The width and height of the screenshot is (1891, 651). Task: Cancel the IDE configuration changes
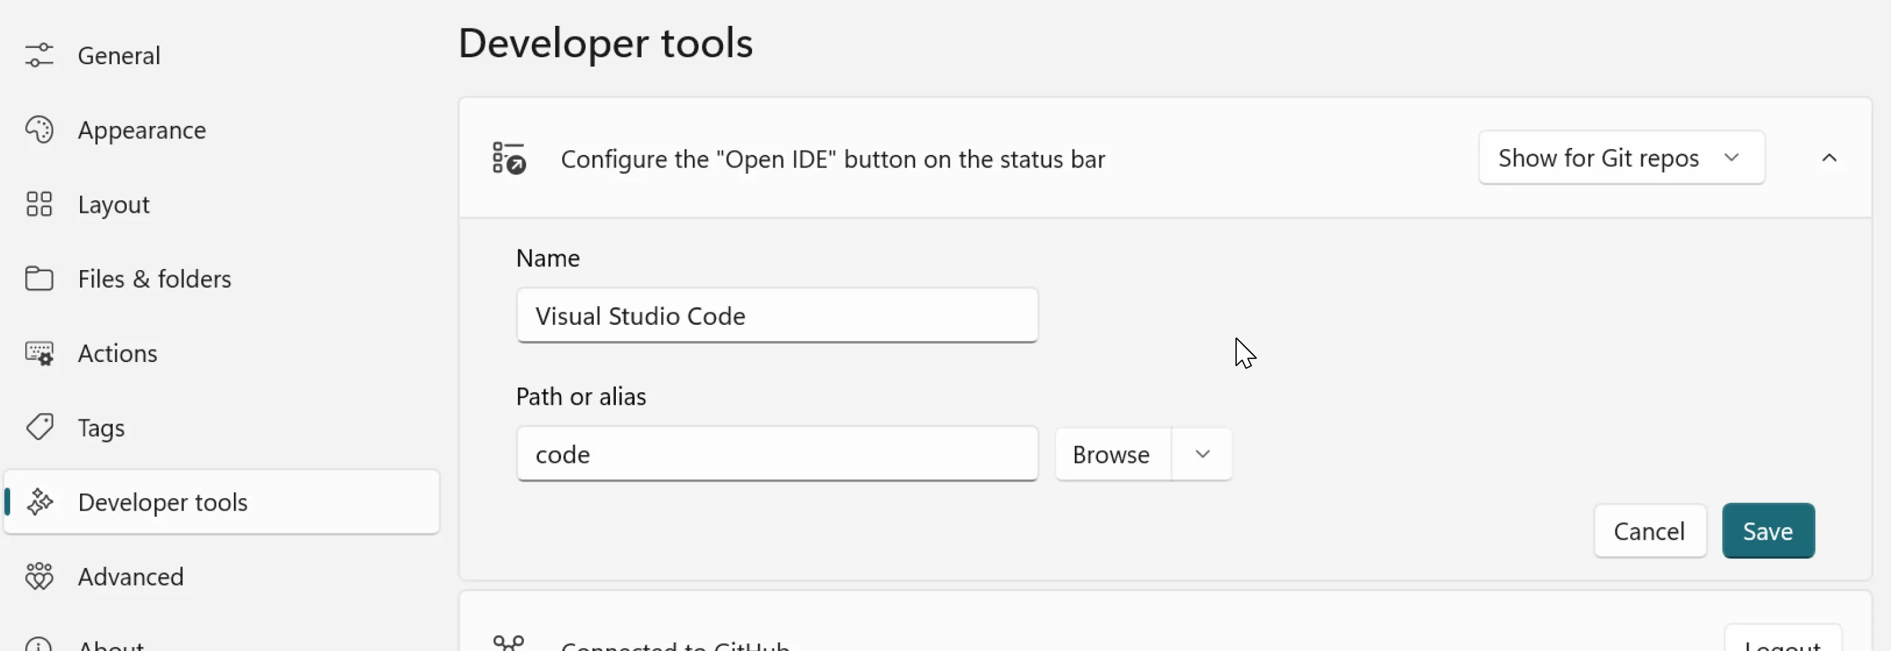[x=1650, y=530]
